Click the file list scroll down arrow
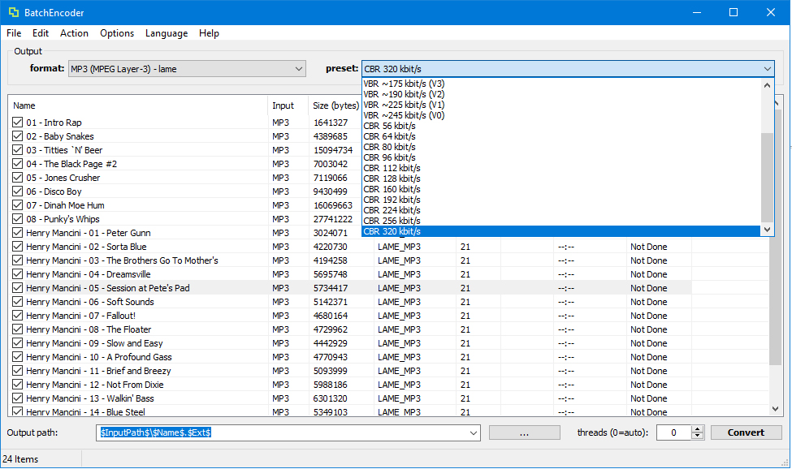Screen dimensions: 792x469 point(775,409)
